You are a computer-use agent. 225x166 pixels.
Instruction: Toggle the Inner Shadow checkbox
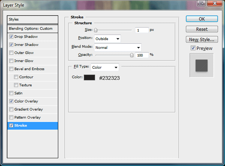pyautogui.click(x=11, y=45)
